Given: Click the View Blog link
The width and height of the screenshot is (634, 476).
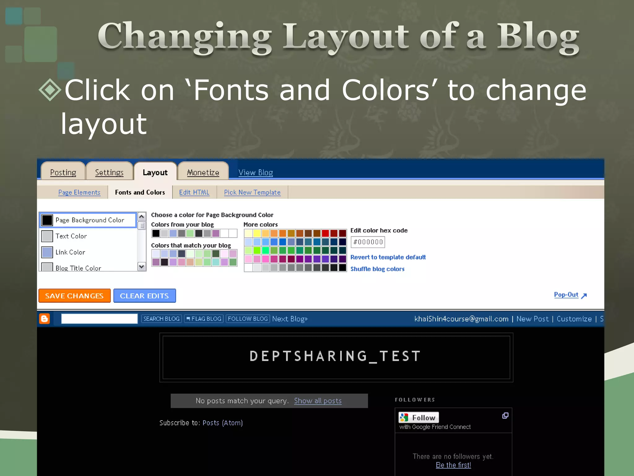Looking at the screenshot, I should pyautogui.click(x=256, y=172).
